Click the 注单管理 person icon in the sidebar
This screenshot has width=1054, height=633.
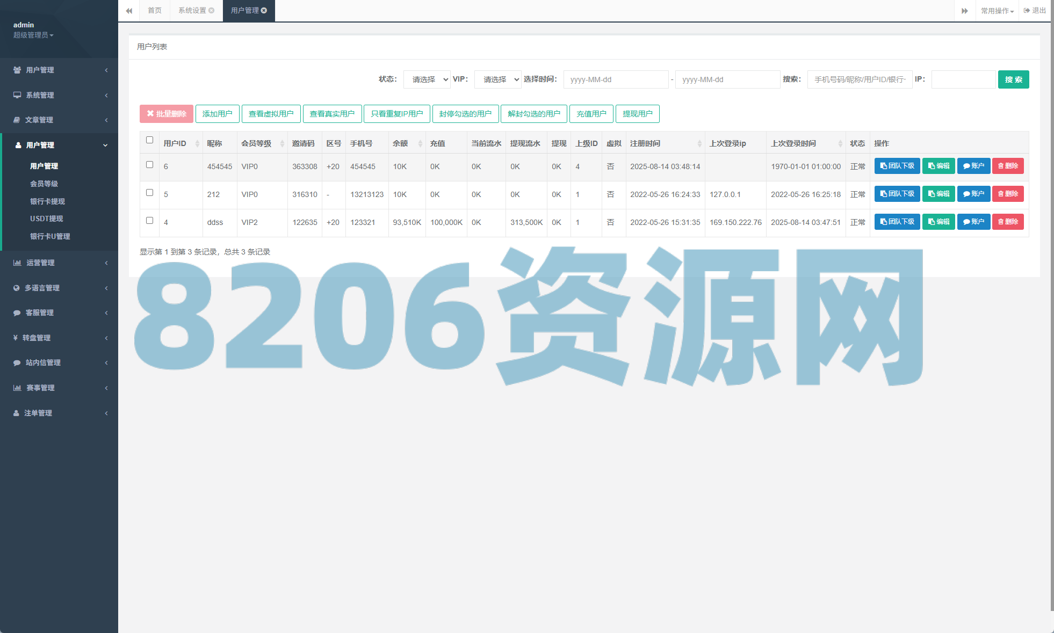[x=16, y=413]
